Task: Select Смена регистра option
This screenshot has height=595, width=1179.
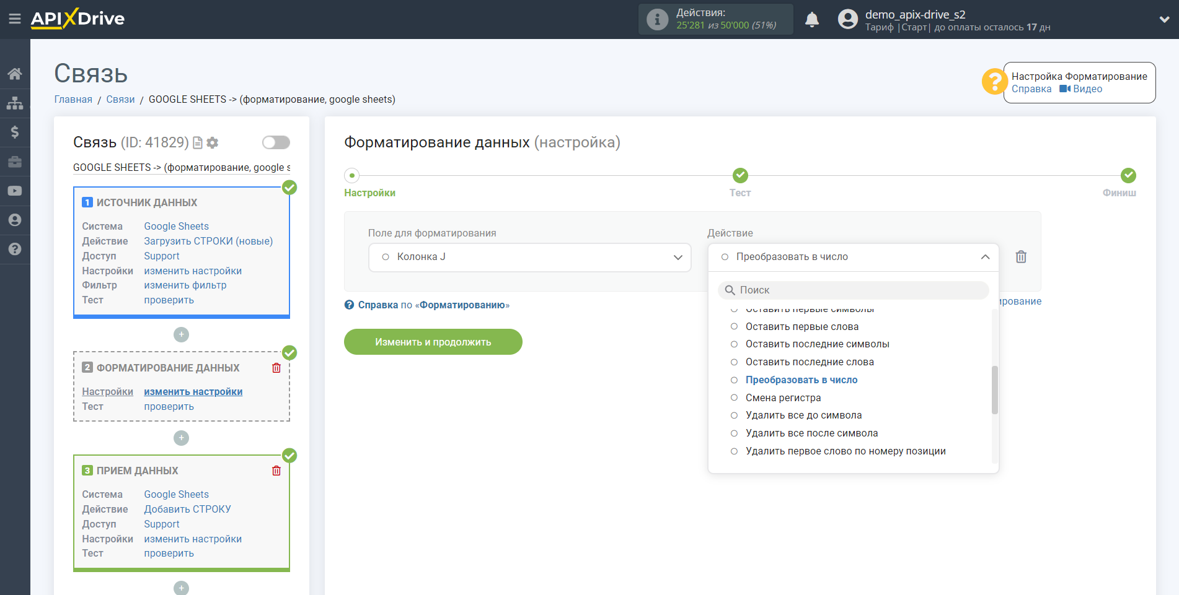Action: point(783,398)
